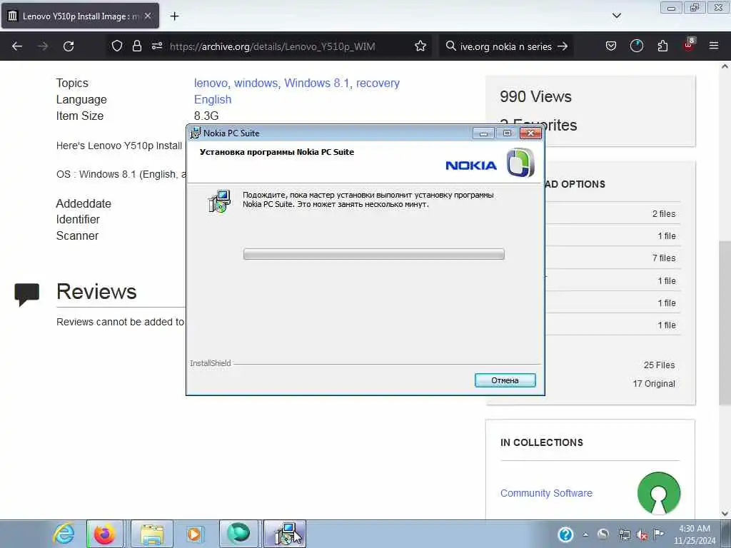Open the recovery topic link

[x=378, y=83]
